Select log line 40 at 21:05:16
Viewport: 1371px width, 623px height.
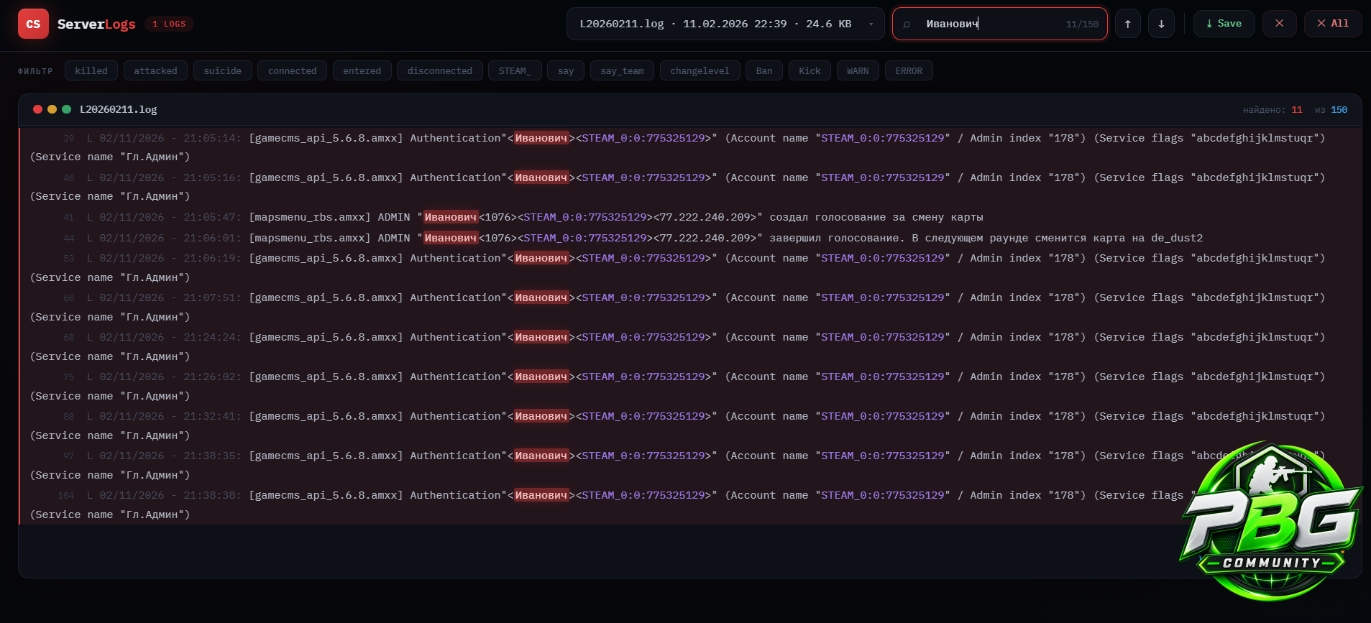click(689, 187)
